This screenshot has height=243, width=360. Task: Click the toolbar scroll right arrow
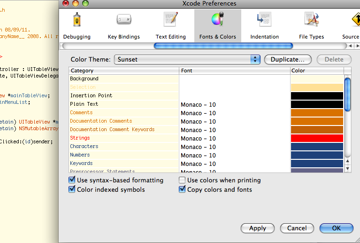point(357,46)
